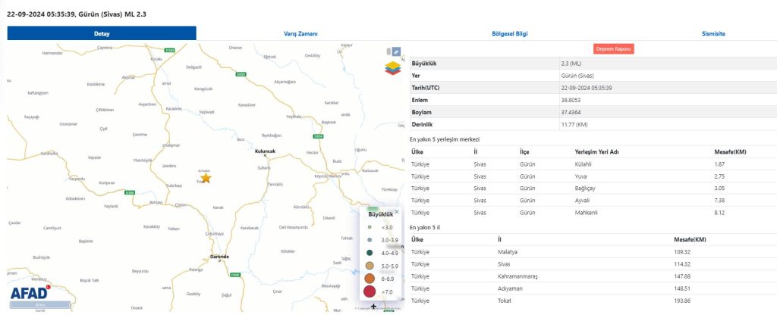The width and height of the screenshot is (777, 321).
Task: Click the airplane icon at the map bottom
Action: pos(373,307)
